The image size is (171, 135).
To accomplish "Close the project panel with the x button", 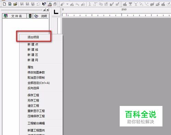I will tap(48, 10).
